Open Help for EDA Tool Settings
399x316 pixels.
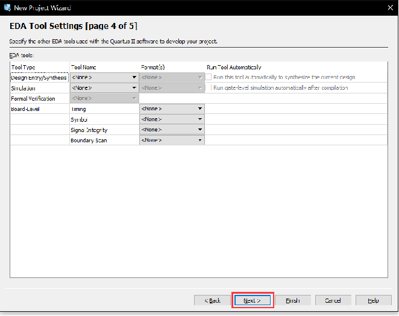click(x=373, y=300)
